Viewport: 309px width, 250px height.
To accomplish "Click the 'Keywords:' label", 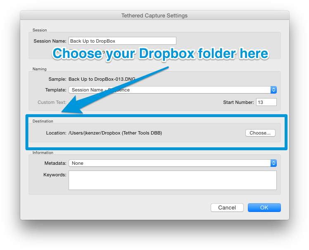I will point(55,175).
